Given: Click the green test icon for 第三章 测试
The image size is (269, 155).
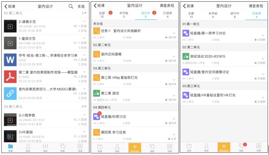Looking at the screenshot, I should click(x=97, y=93).
